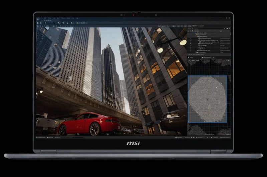Click the Stop simulation button in toolbar
This screenshot has width=267, height=177.
point(82,23)
